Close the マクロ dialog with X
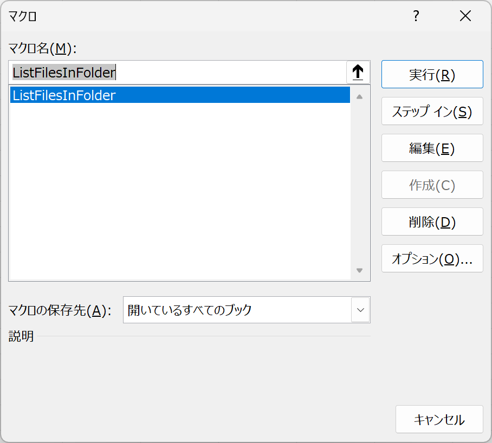This screenshot has width=492, height=443. pos(465,16)
